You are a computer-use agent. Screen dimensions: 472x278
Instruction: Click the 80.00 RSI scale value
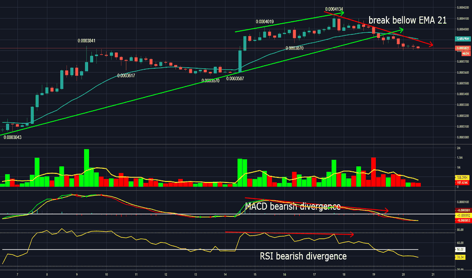[x=460, y=230]
